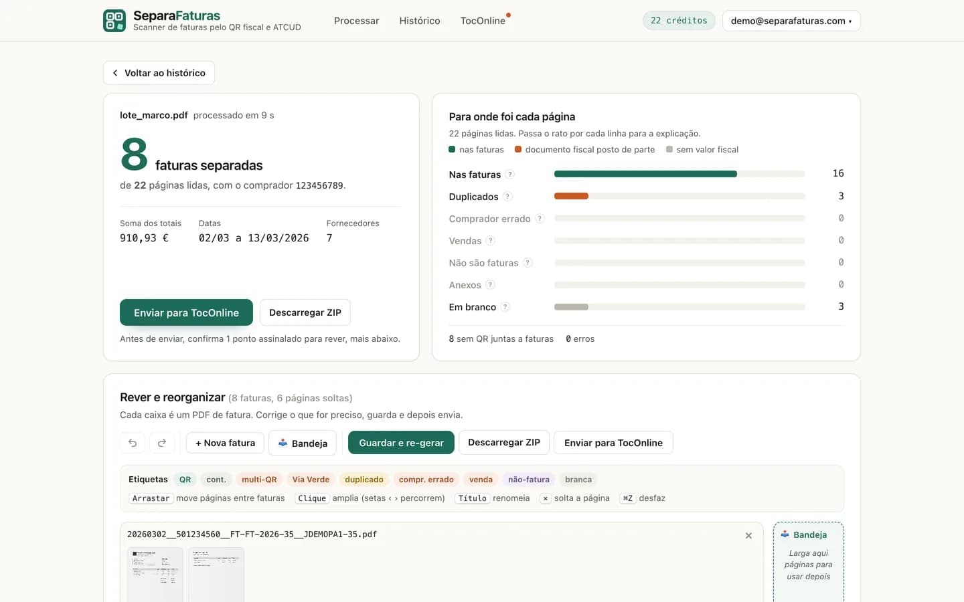The width and height of the screenshot is (964, 602).
Task: Download ZIP from the reorganize toolbar
Action: click(x=504, y=443)
